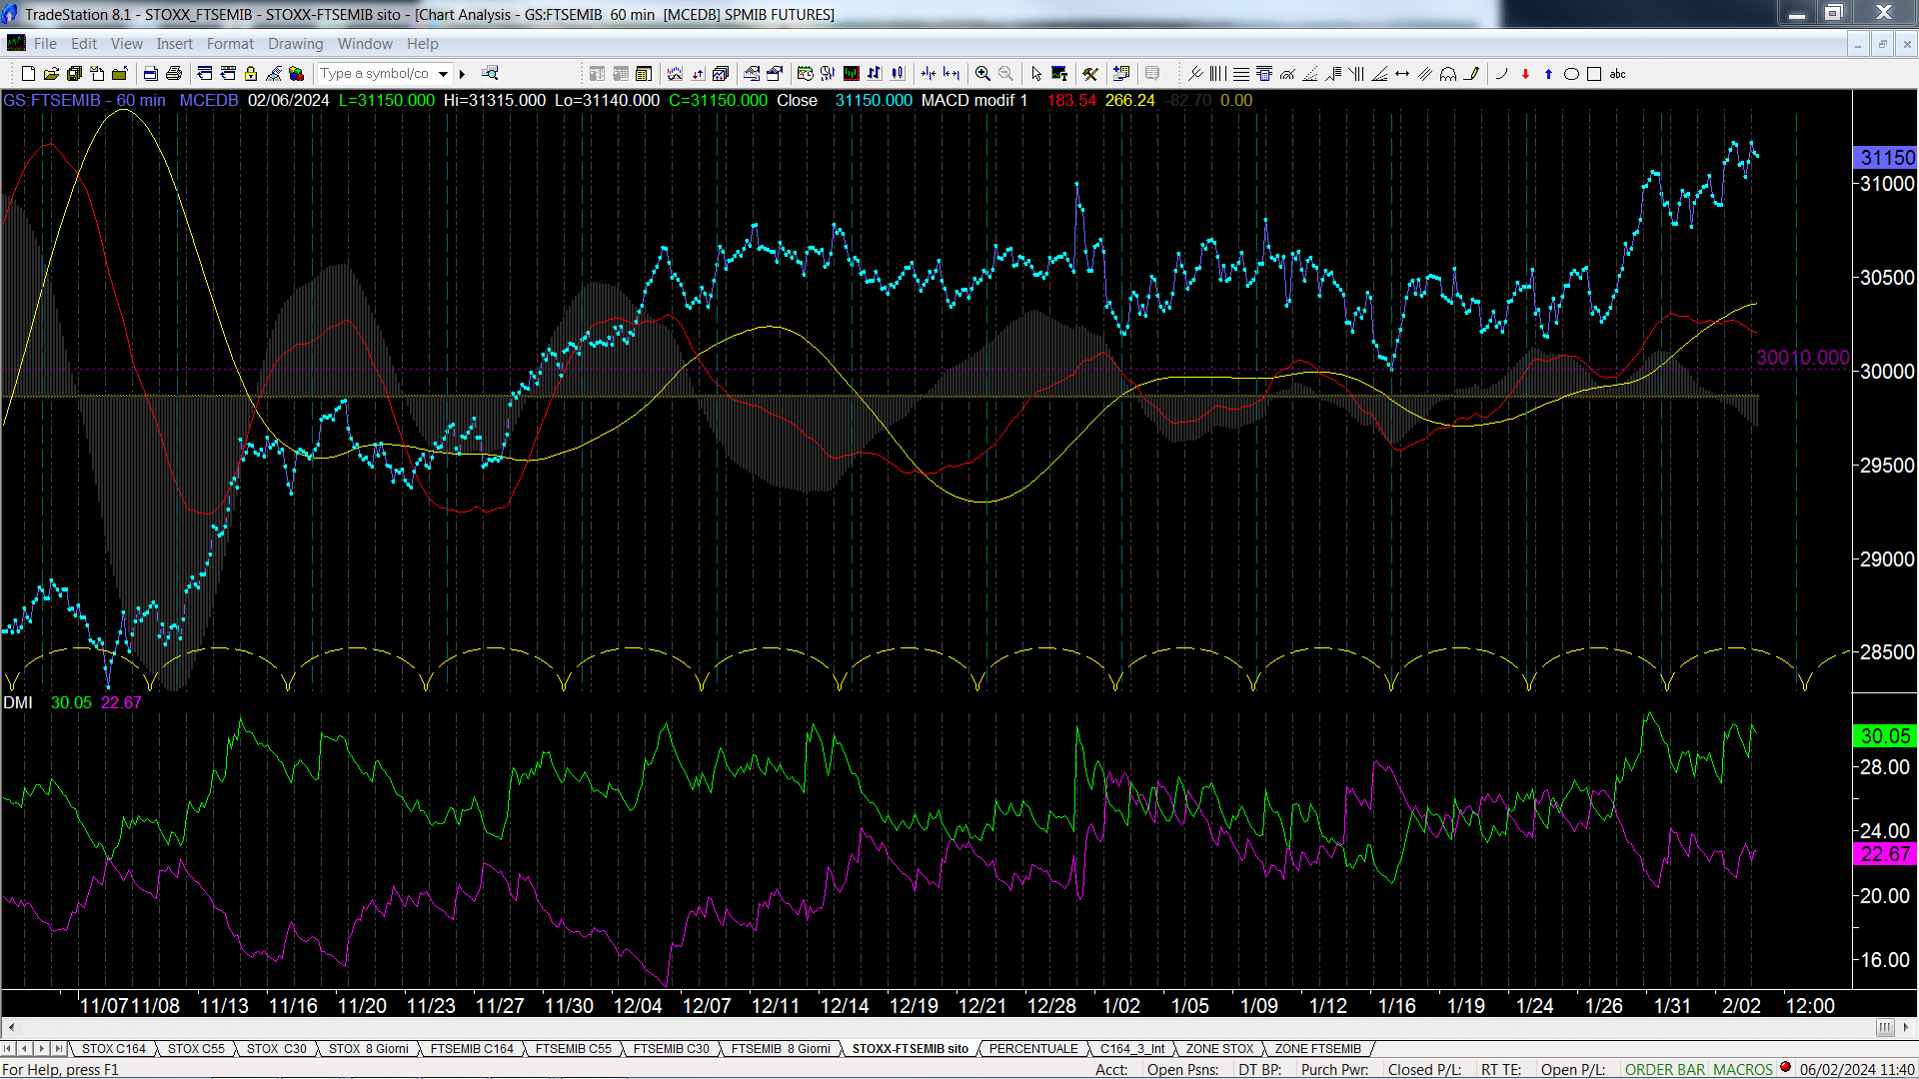
Task: Select the active STOXX-FTSEMIB sito tab
Action: [x=910, y=1048]
